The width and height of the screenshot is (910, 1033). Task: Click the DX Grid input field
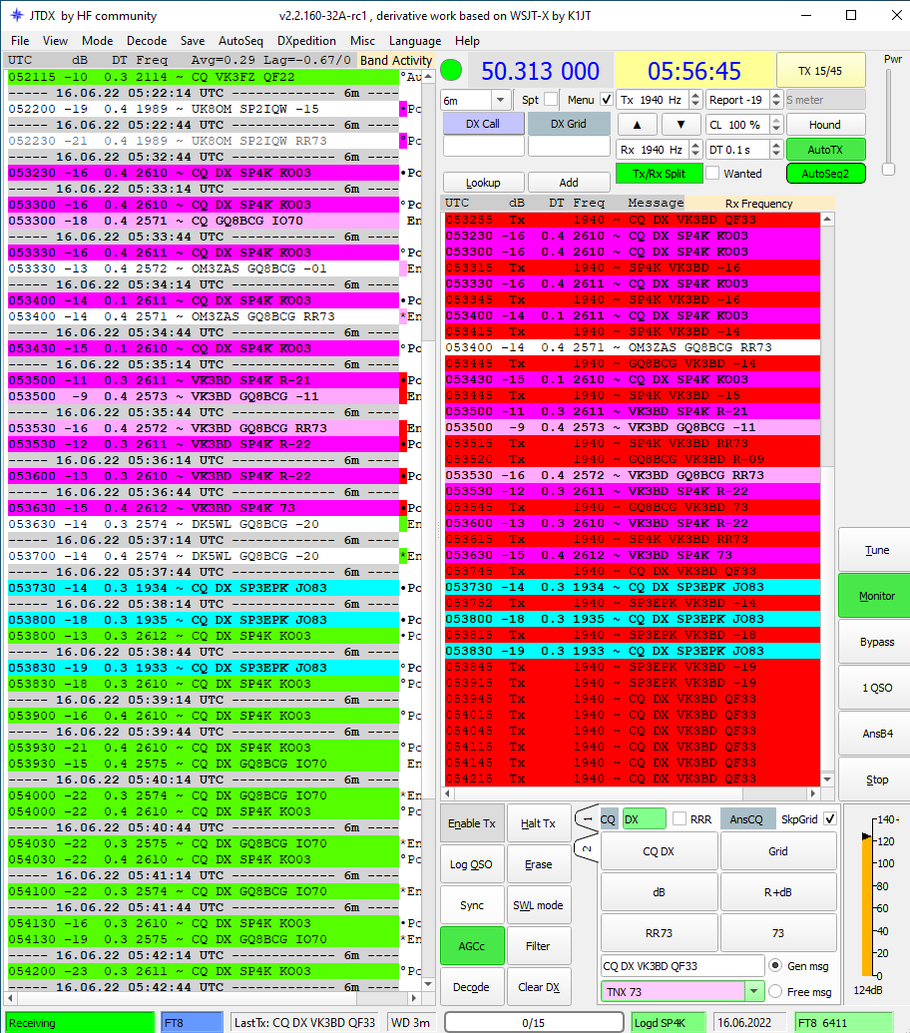[x=569, y=147]
